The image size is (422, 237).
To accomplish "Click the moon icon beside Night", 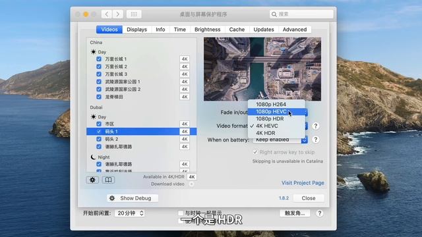I will click(x=93, y=157).
